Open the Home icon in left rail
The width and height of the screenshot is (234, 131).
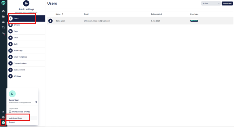[3, 11]
